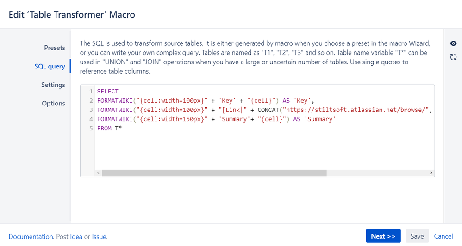
Task: Click line number 3 in gutter
Action: 92,110
